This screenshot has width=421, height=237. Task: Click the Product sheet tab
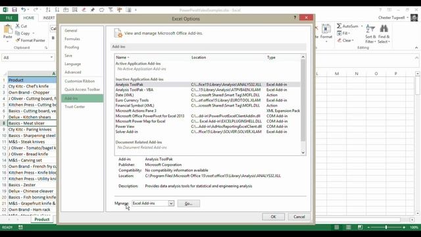click(41, 219)
